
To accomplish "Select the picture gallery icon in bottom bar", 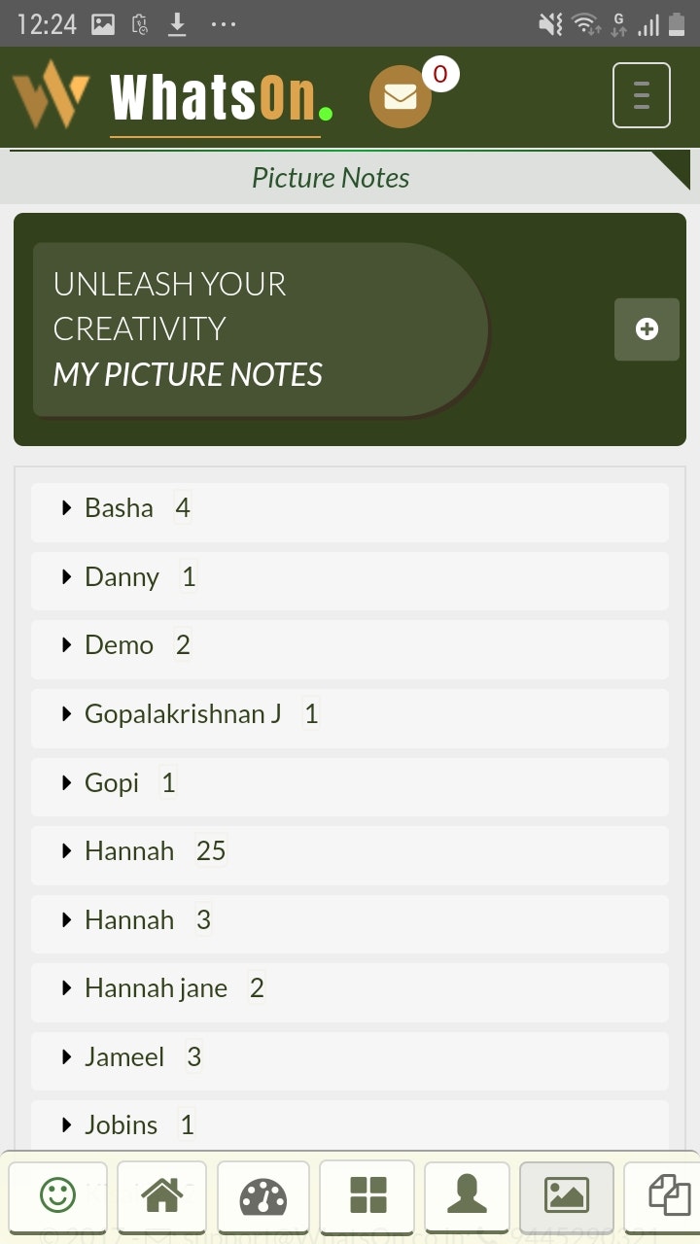I will coord(567,1194).
